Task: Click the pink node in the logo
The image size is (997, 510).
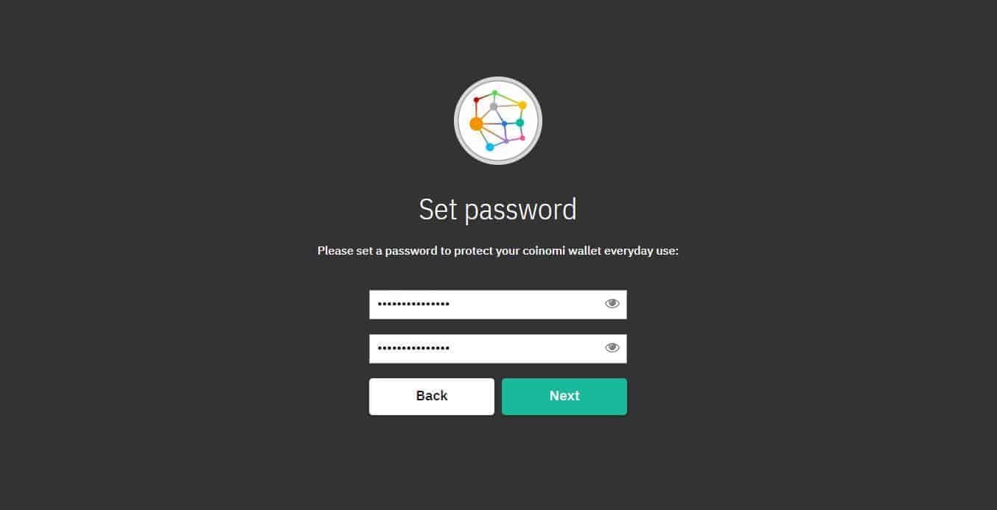Action: pyautogui.click(x=522, y=138)
